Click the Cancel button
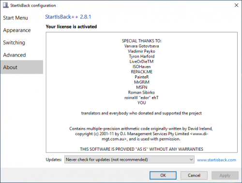This screenshot has width=242, height=183. click(194, 175)
